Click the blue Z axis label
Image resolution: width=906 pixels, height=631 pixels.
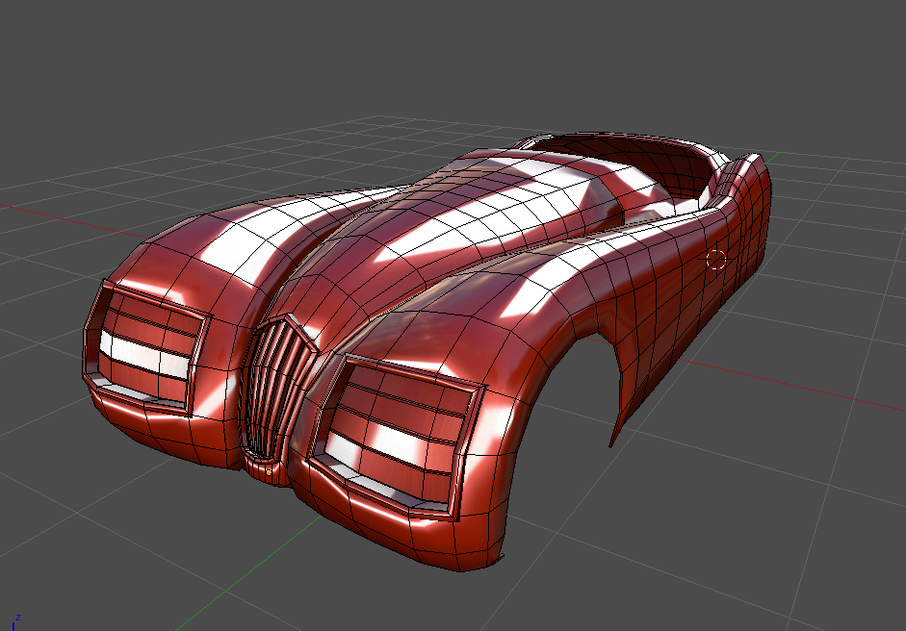18,618
